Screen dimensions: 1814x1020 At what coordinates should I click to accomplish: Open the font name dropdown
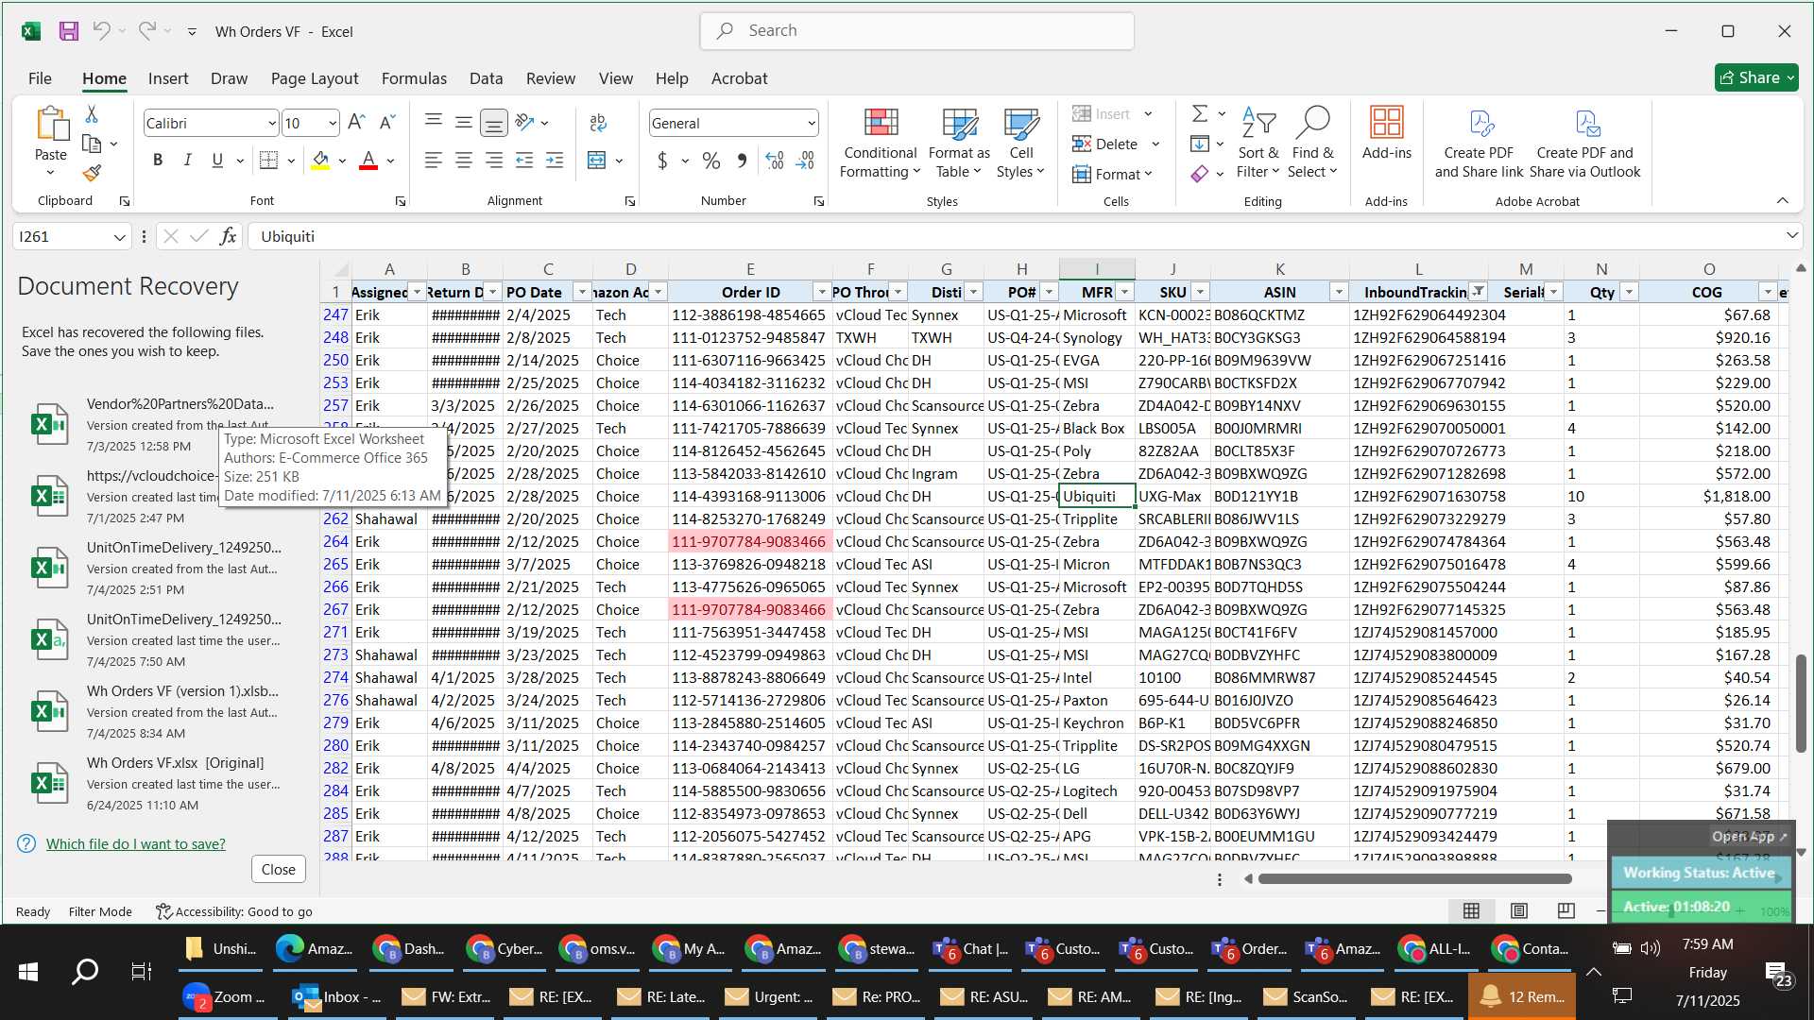point(272,123)
